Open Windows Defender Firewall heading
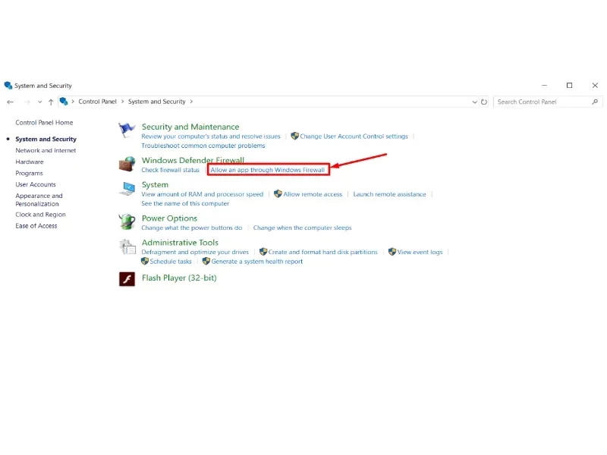Image resolution: width=607 pixels, height=455 pixels. [x=193, y=160]
